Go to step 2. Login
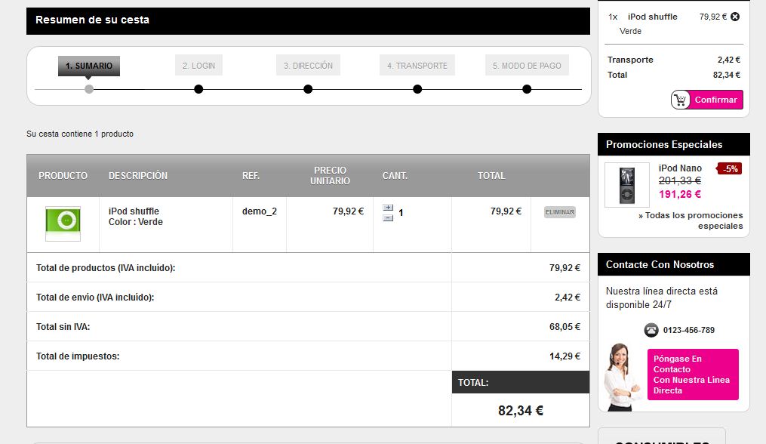 click(198, 66)
